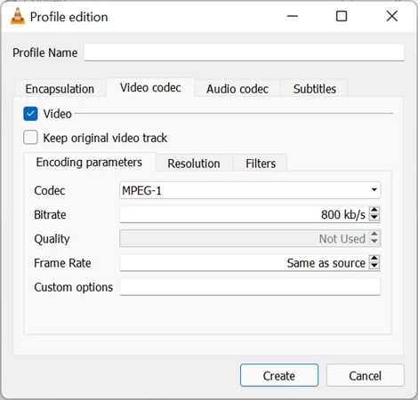Switch to the Filters sub-tab
Viewport: 418px width, 400px height.
click(261, 164)
